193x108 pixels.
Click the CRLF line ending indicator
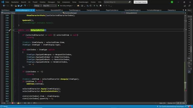coord(184,103)
